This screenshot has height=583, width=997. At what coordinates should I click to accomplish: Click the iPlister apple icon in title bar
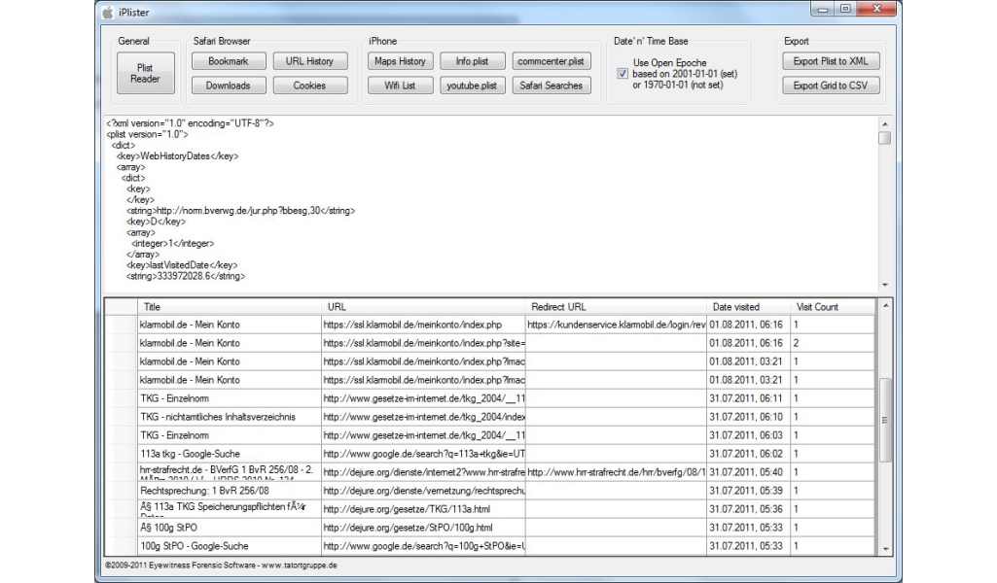click(107, 11)
